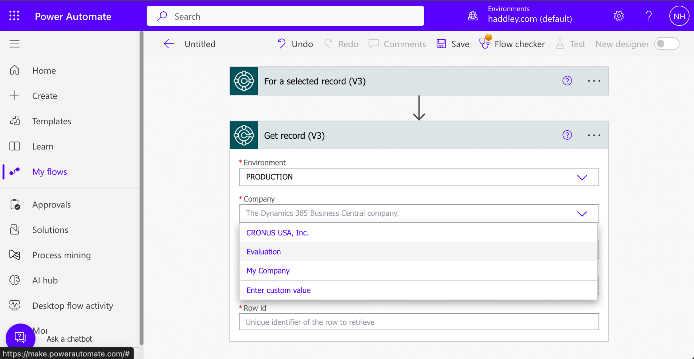Pick Enter custom value option
The width and height of the screenshot is (694, 359).
pos(279,290)
